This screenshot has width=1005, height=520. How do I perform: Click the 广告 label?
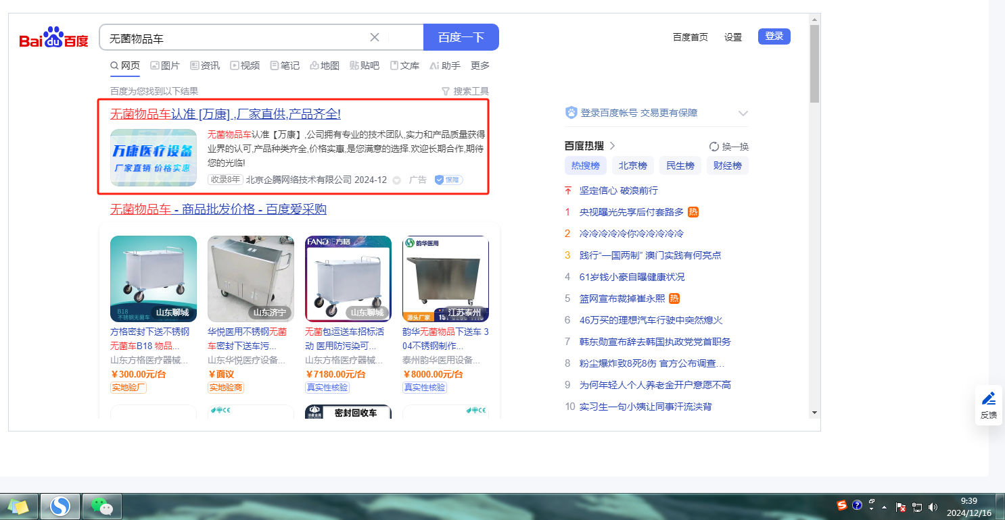(x=418, y=180)
